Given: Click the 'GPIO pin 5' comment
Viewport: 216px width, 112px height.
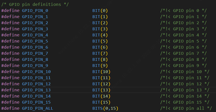Looking at the screenshot, I should point(183,41).
